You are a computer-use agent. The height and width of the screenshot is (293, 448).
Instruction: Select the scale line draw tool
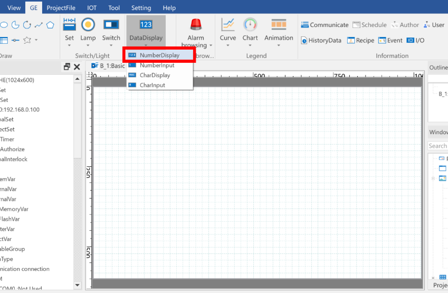click(x=15, y=40)
